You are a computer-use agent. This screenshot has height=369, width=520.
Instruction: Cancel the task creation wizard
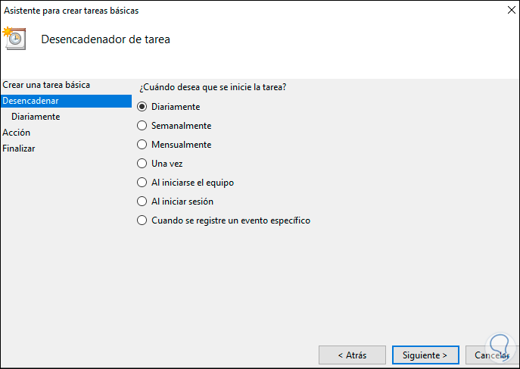491,355
